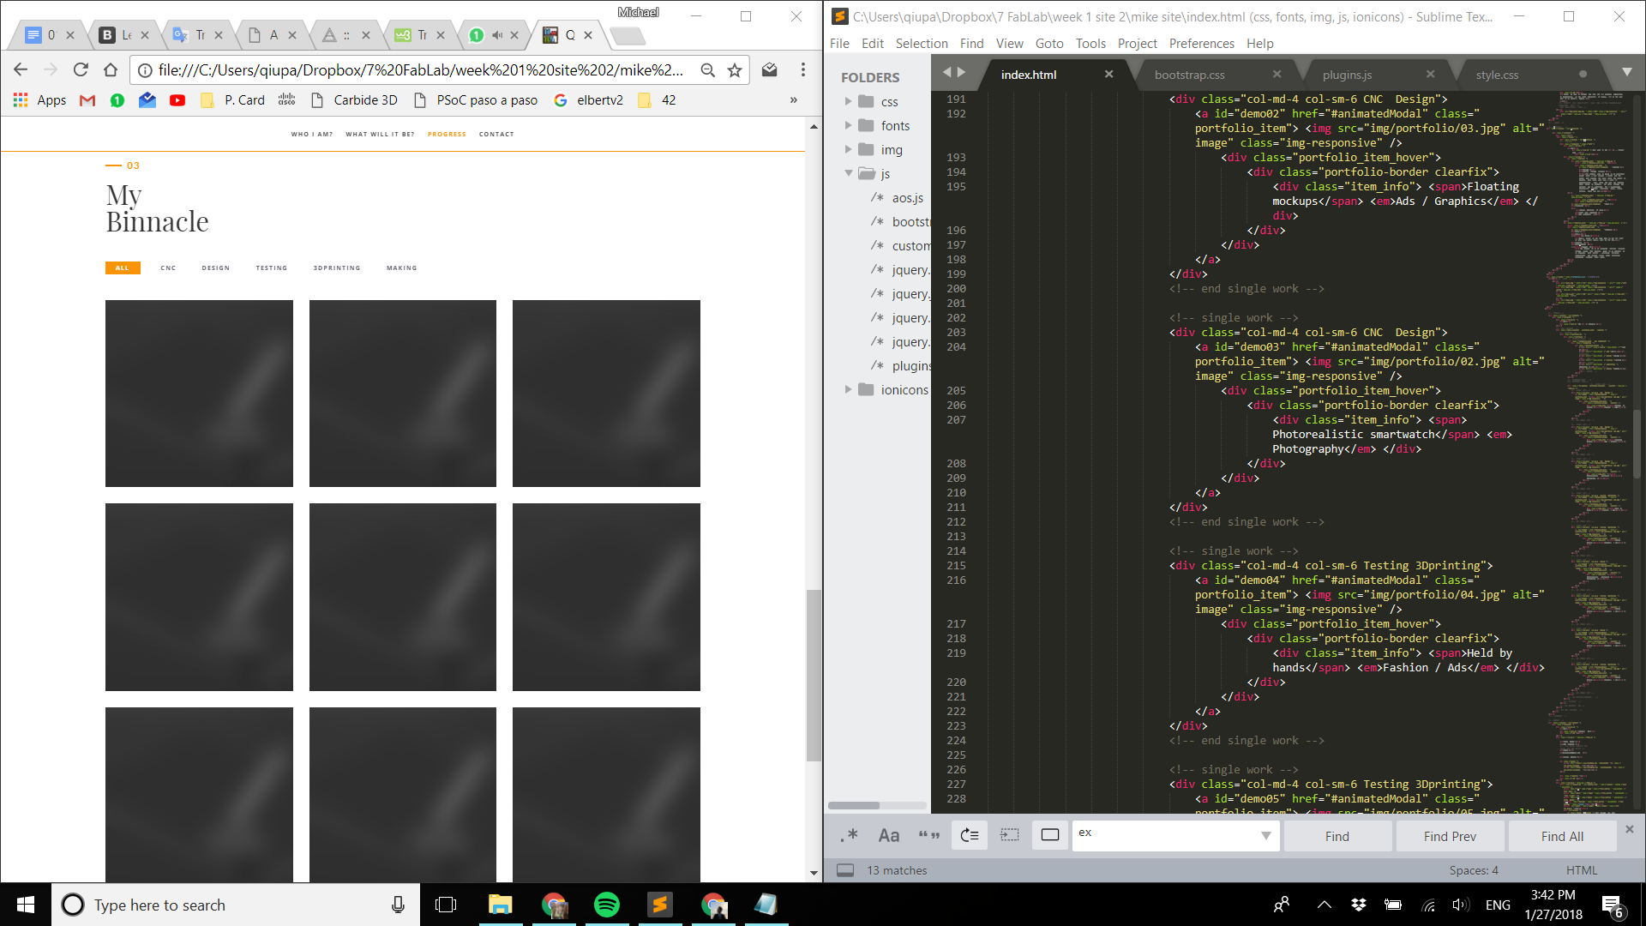Open the Preferences menu

[x=1201, y=44]
